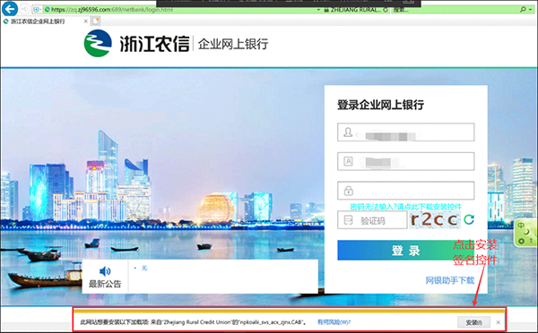The height and width of the screenshot is (333, 538).
Task: Expand the address bar history dropdown
Action: (x=318, y=10)
